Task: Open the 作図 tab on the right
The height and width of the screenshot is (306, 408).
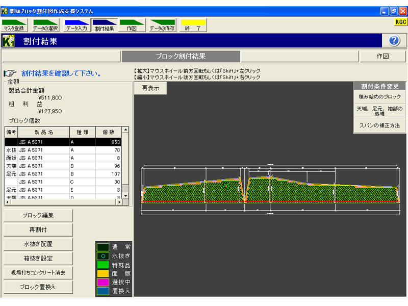Action: click(x=382, y=57)
